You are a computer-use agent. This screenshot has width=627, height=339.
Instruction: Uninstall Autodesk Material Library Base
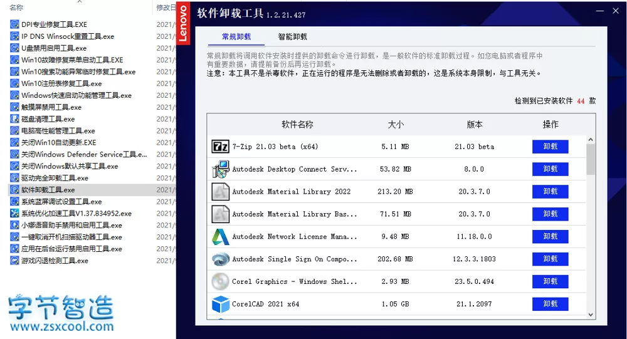coord(551,214)
